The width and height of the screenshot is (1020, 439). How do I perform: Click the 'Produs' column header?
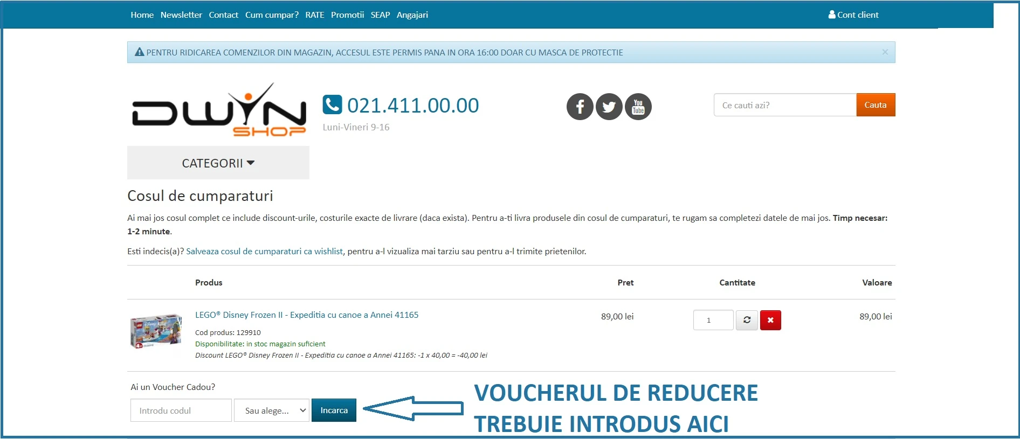209,283
